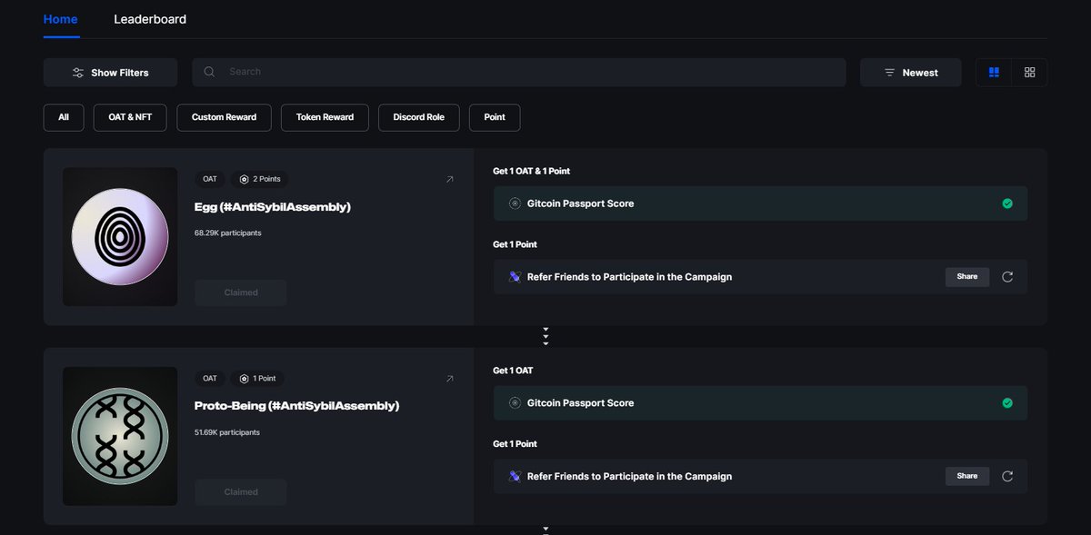Click referral icon in Egg refer row

515,277
